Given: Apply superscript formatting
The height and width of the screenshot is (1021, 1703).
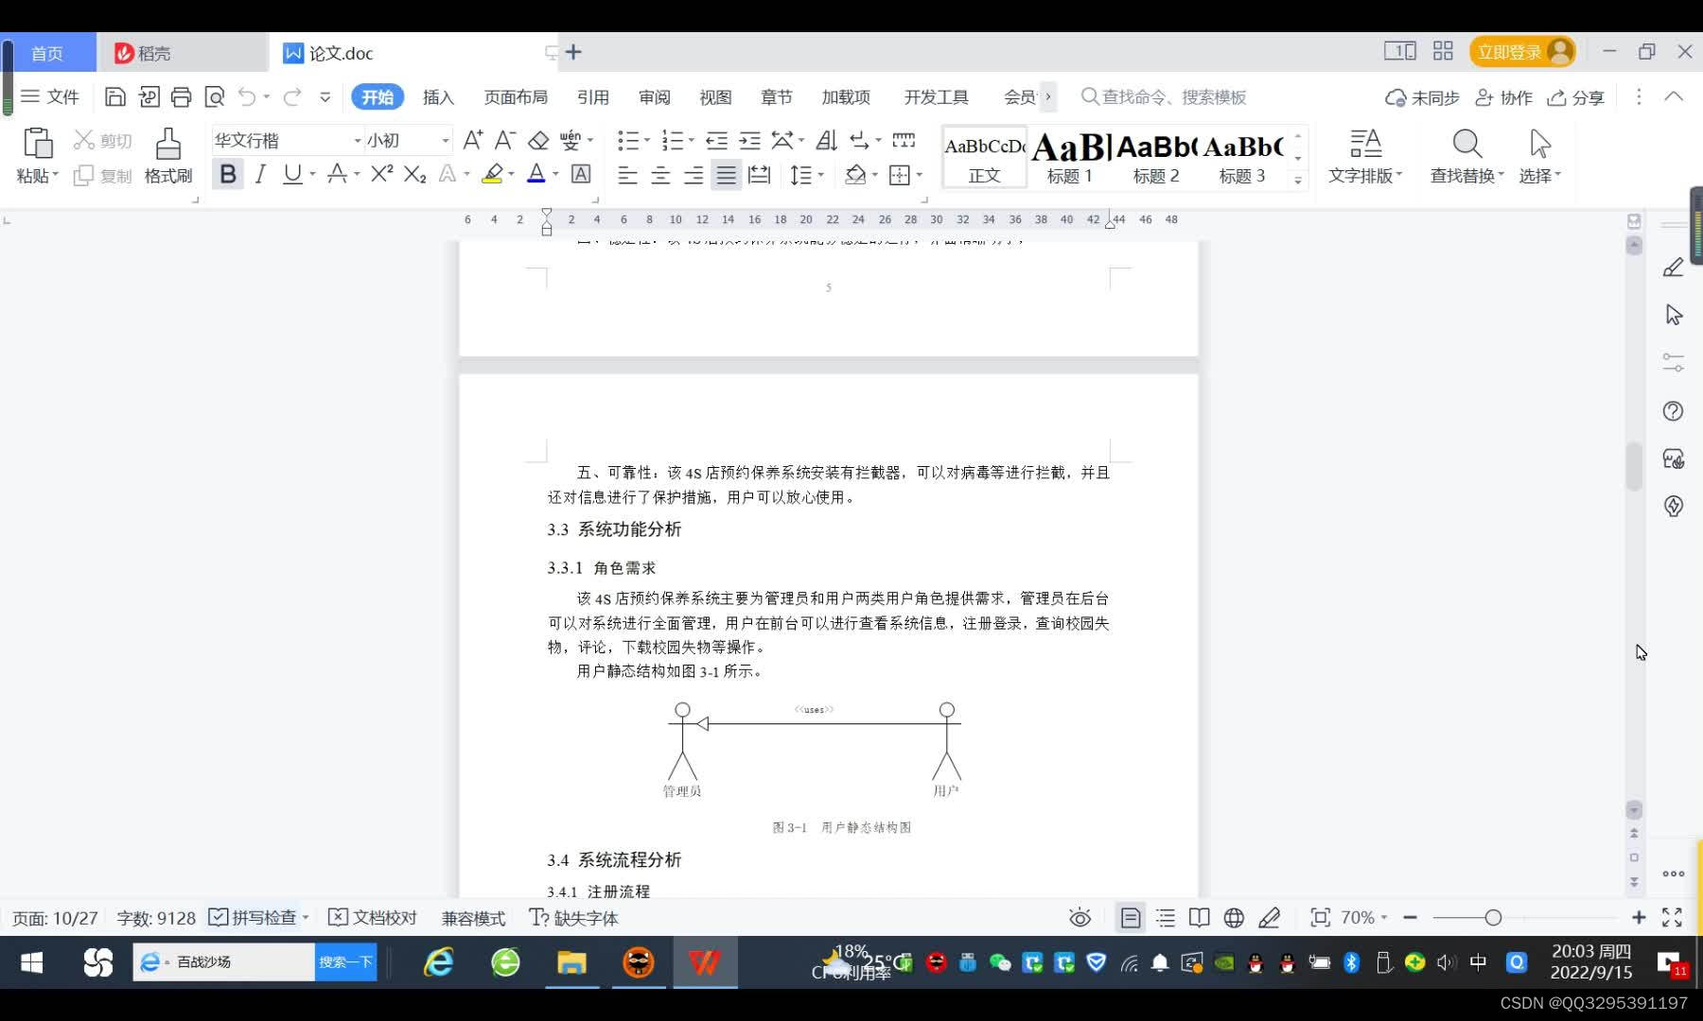Looking at the screenshot, I should tap(381, 174).
